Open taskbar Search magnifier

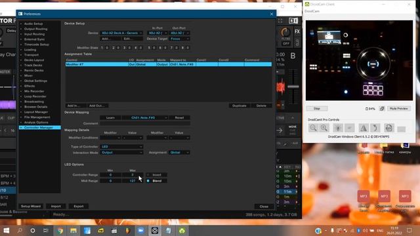(x=20, y=230)
